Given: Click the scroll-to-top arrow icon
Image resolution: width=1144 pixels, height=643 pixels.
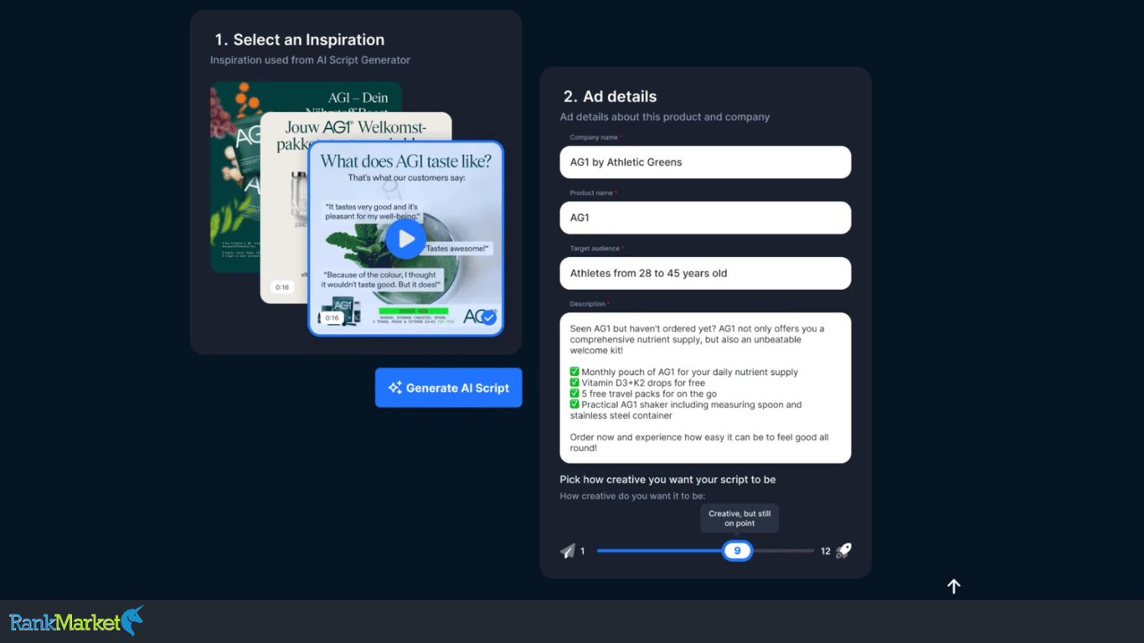Looking at the screenshot, I should (953, 586).
